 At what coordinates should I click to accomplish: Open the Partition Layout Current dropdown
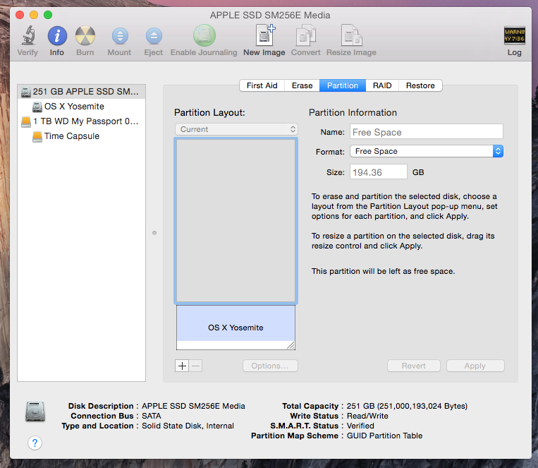point(236,130)
